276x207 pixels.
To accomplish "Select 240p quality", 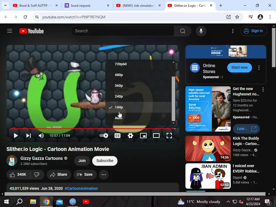I will 138,96.
